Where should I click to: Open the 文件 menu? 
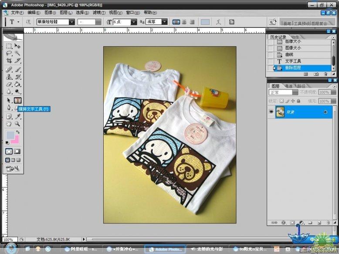pos(17,13)
